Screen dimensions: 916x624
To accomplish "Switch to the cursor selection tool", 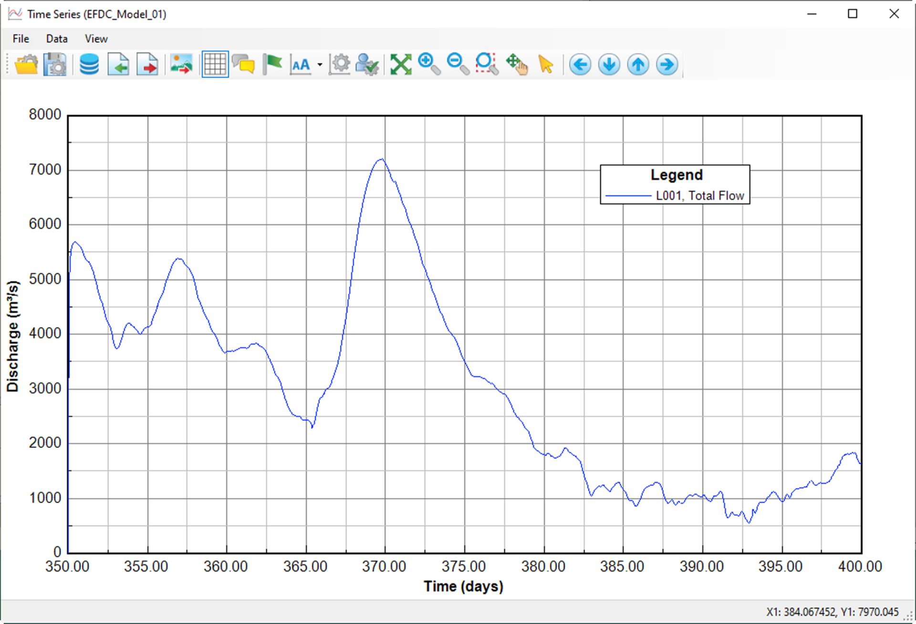I will pos(546,64).
